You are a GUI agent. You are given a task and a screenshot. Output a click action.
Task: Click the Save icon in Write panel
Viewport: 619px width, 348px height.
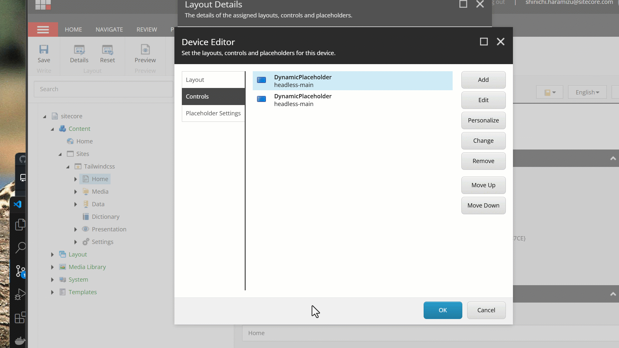[44, 50]
